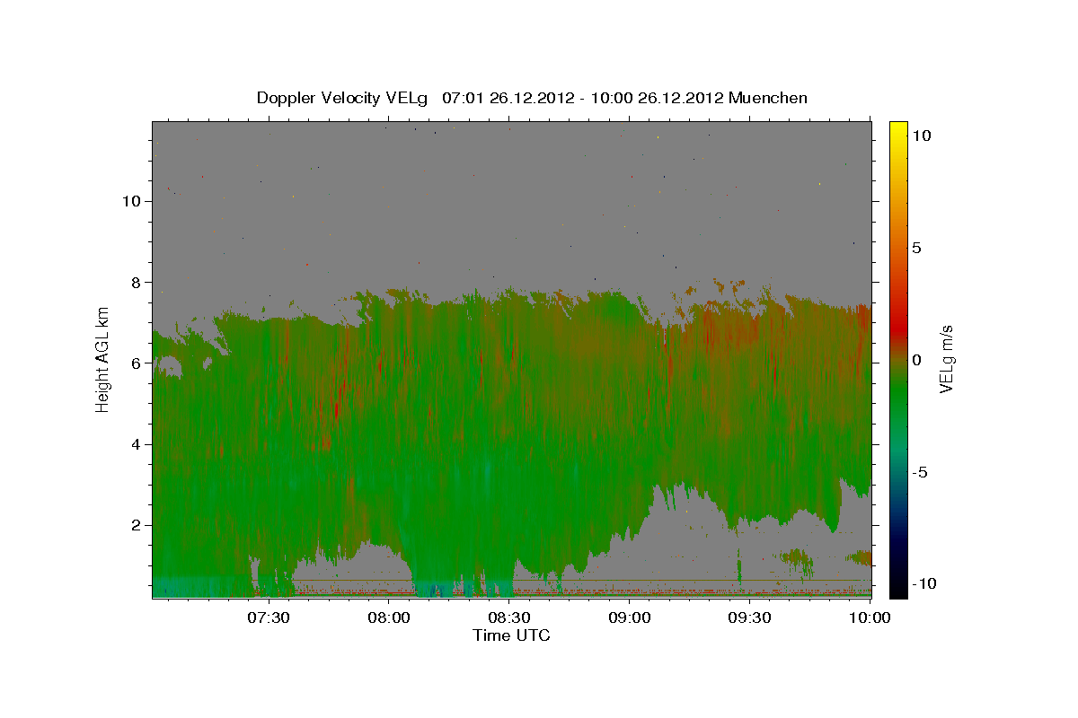Image resolution: width=1078 pixels, height=718 pixels.
Task: Click the '08:00' time tick label
Action: point(388,617)
